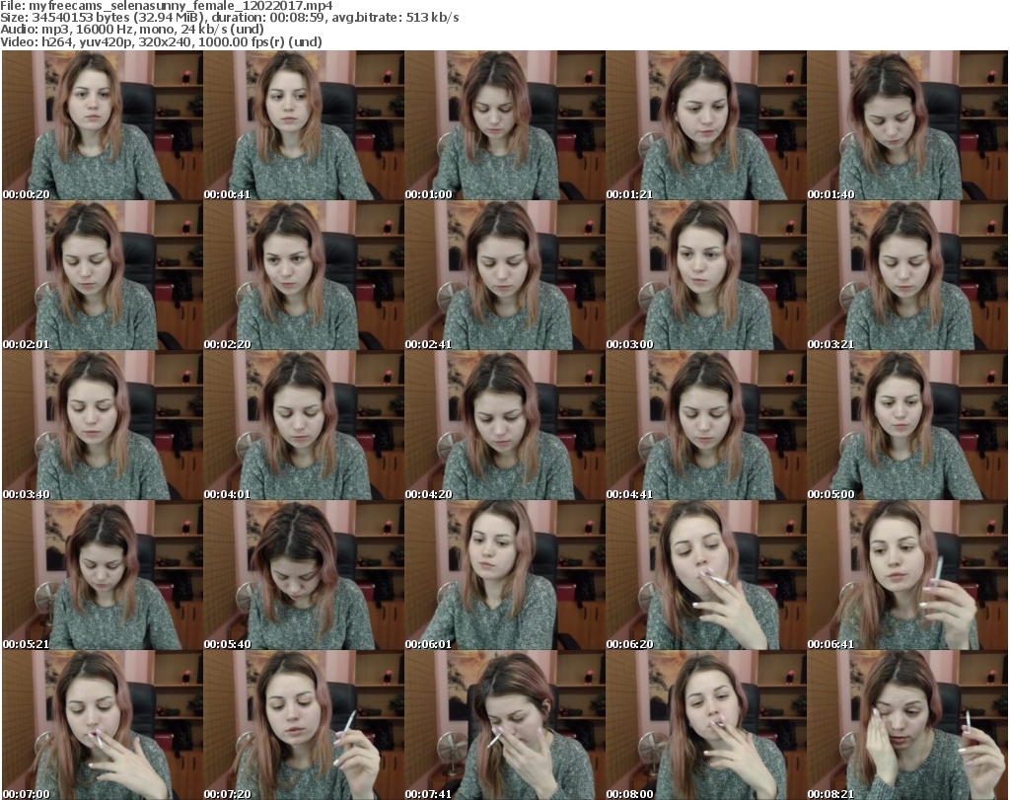Select the thumbnail stamped 00:07:00
The width and height of the screenshot is (1010, 800).
coord(102,725)
